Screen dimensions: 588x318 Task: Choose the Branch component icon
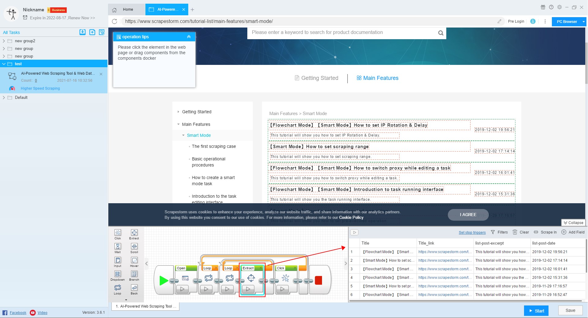134,274
